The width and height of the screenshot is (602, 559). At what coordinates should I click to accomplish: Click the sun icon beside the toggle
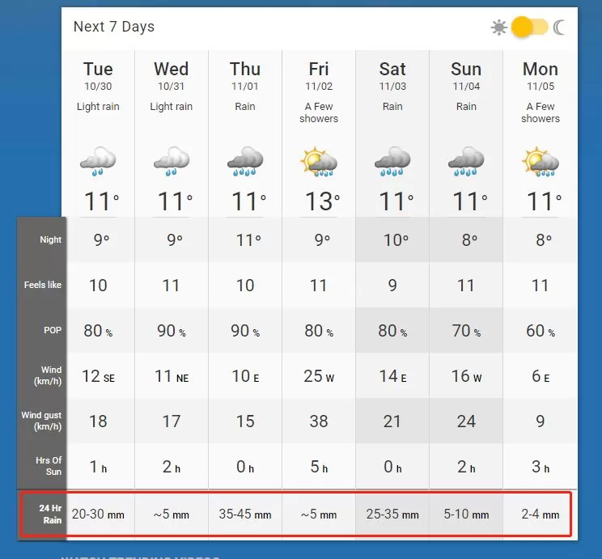tap(498, 28)
